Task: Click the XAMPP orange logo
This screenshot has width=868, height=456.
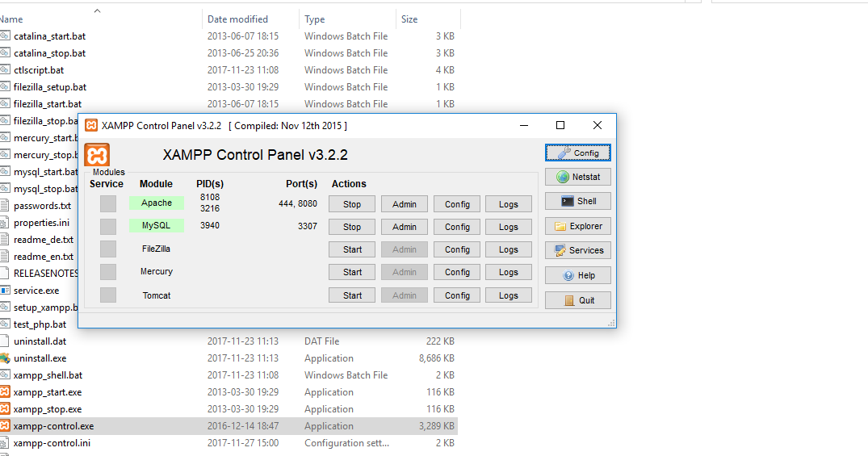Action: tap(97, 154)
